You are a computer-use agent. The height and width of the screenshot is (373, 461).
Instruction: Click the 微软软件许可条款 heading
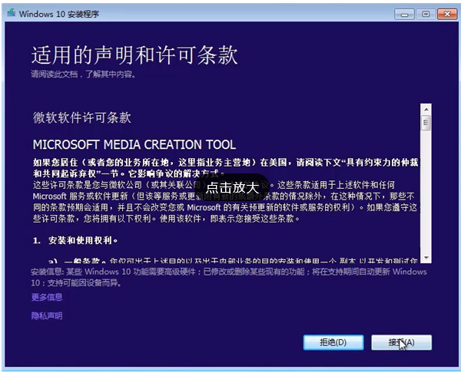click(x=81, y=117)
